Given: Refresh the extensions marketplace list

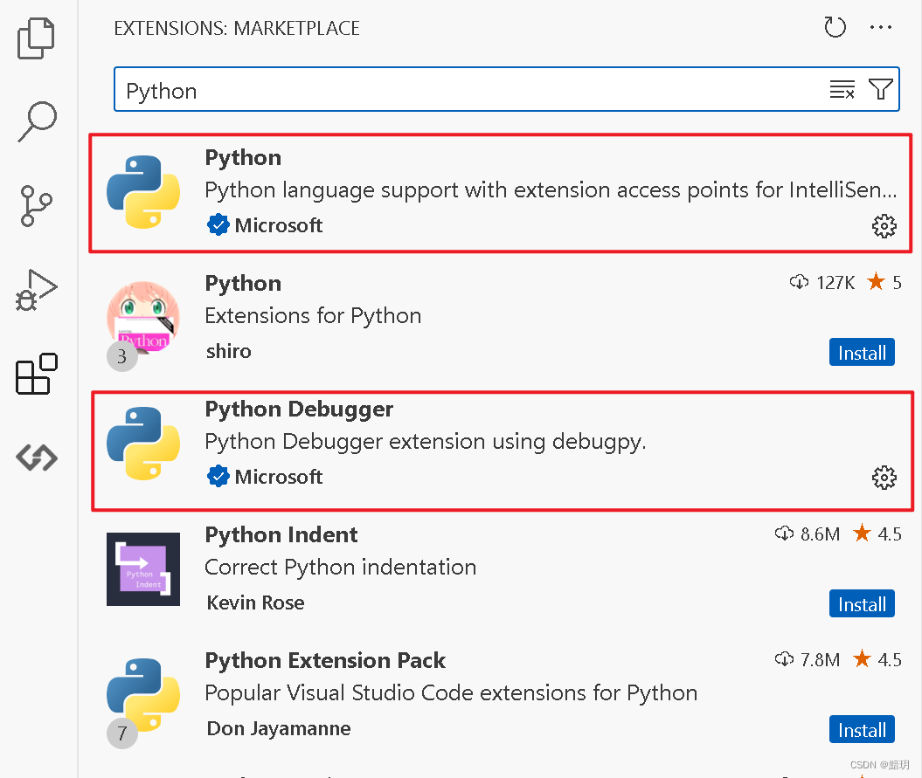Looking at the screenshot, I should coord(835,27).
